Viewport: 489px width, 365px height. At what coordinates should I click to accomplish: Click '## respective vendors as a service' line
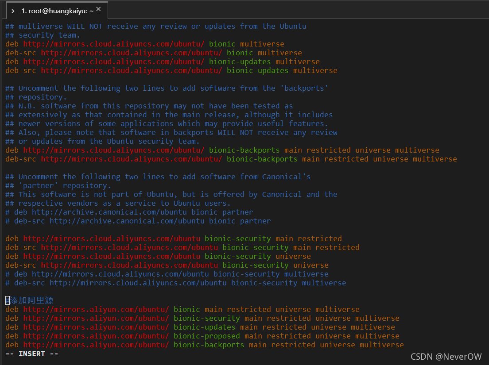point(118,203)
